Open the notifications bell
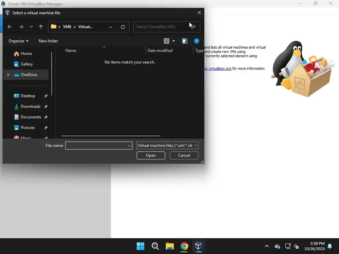The height and width of the screenshot is (254, 339). point(330,246)
